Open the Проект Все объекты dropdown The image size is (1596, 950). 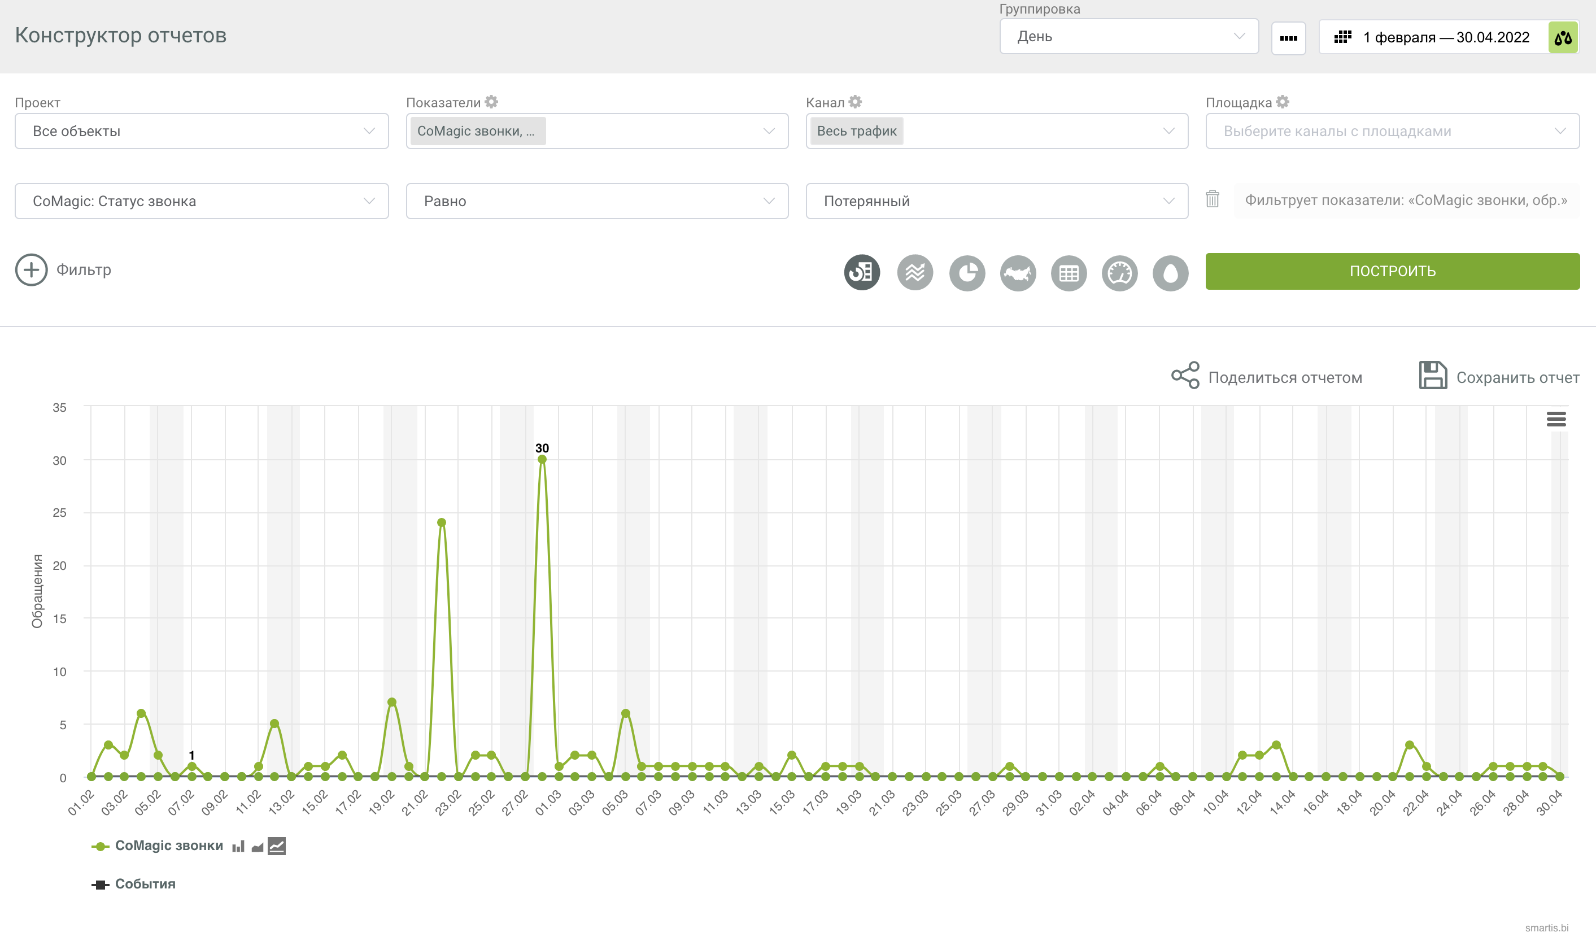tap(202, 131)
